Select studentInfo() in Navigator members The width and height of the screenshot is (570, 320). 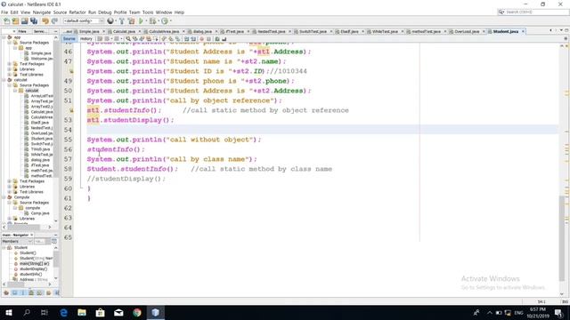30,275
